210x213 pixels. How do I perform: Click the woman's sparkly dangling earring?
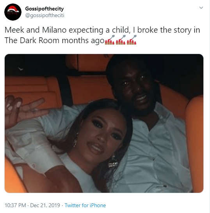point(113,162)
